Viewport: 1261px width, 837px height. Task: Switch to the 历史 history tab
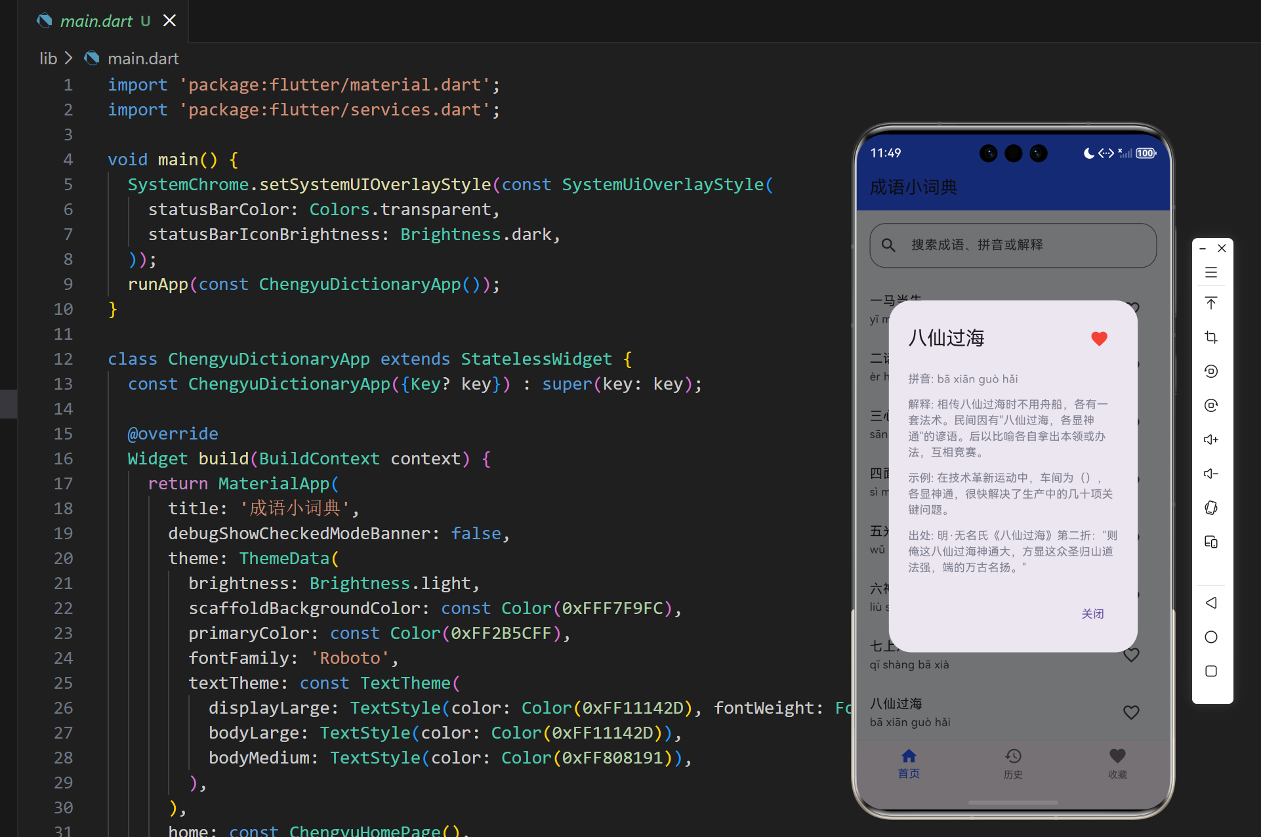point(1013,764)
